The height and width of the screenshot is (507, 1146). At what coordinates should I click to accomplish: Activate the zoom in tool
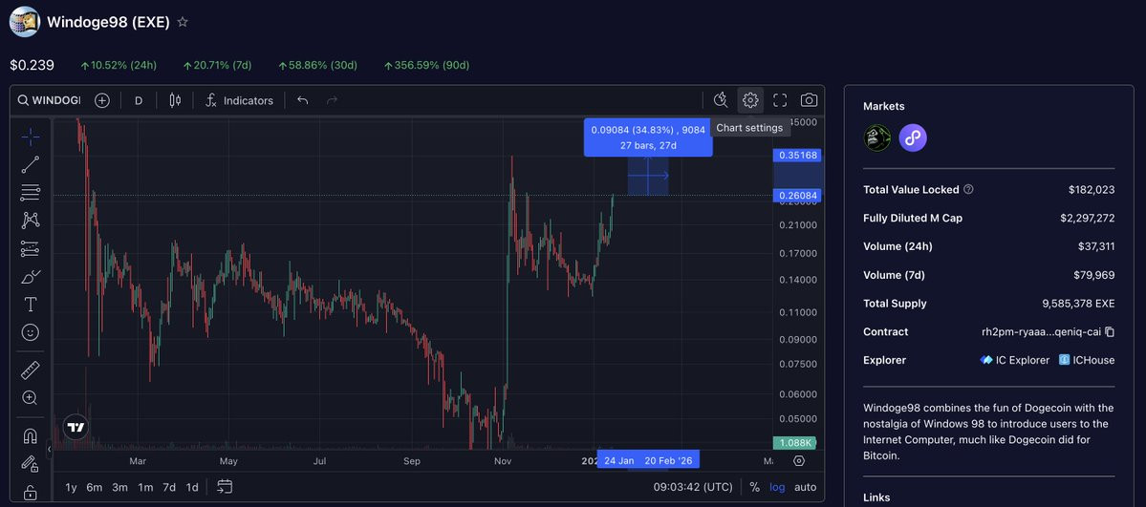tap(30, 398)
